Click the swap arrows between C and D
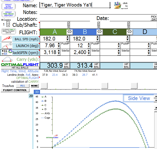This screenshot has height=149, width=157. (x=129, y=32)
